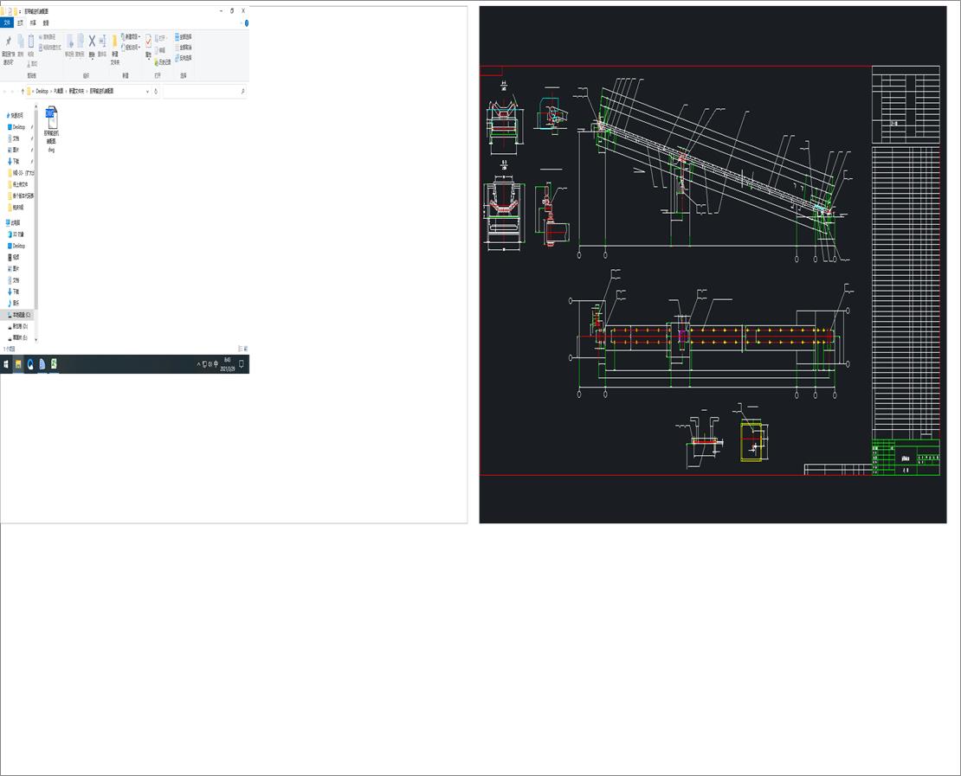Open the Move to ribbon command

(x=70, y=43)
